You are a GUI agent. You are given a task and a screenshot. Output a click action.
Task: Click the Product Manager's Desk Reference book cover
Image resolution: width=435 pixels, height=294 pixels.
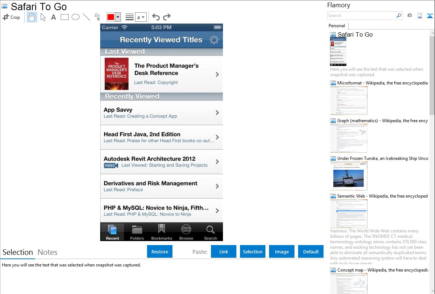click(117, 74)
